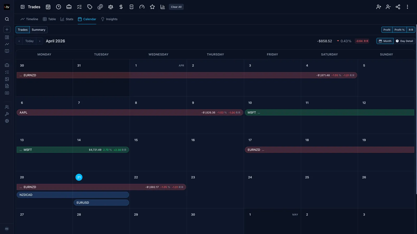
Task: Toggle the Profit display option
Action: 387,30
